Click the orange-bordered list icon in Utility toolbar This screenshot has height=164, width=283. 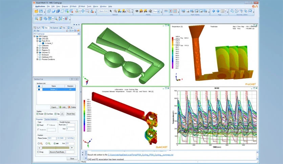point(175,11)
